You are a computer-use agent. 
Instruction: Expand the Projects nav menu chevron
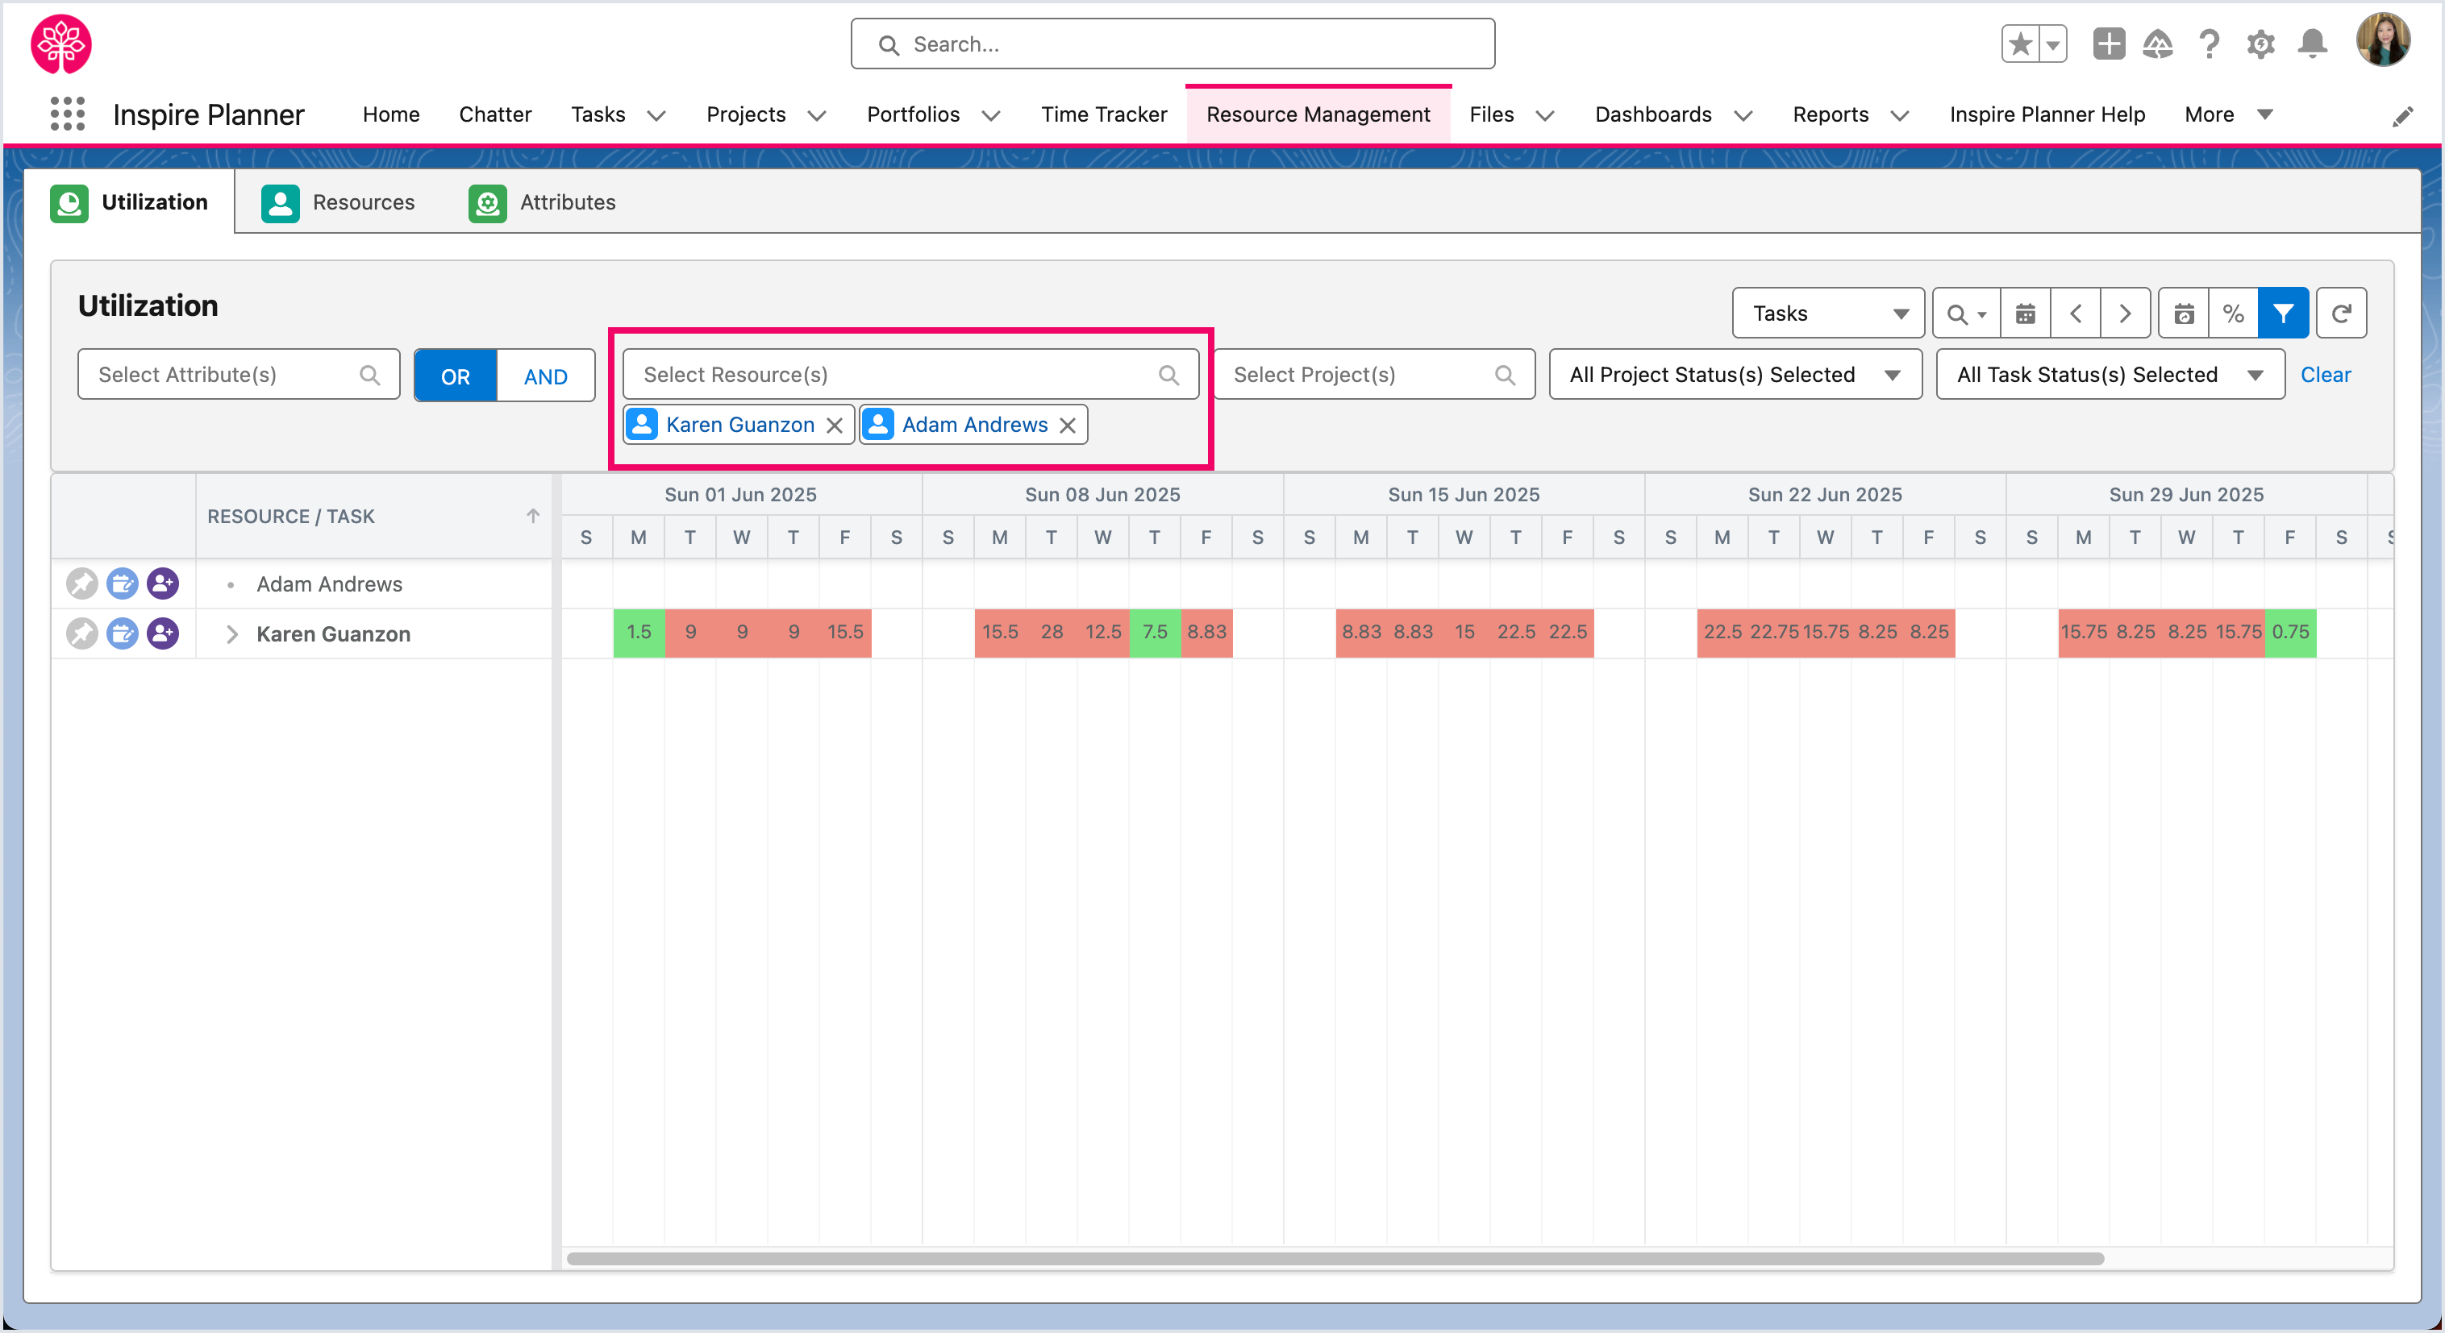click(816, 114)
